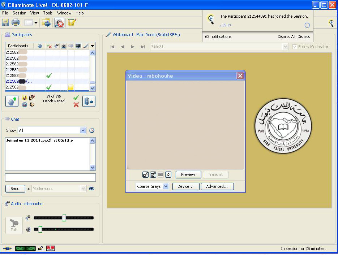Click the Device... button

coord(185,186)
